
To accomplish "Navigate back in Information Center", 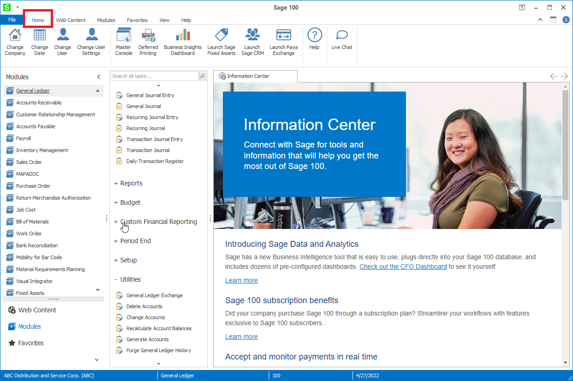I will point(554,76).
